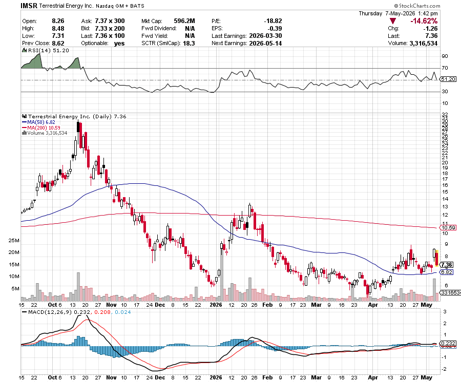Click the Prev Close 8.62 value
Image resolution: width=461 pixels, height=382 pixels.
click(58, 43)
